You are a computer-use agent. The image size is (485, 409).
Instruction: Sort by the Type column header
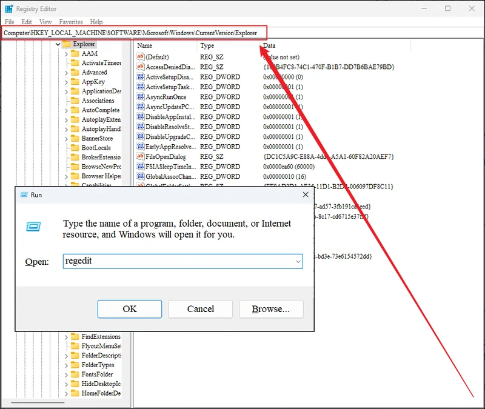click(229, 45)
